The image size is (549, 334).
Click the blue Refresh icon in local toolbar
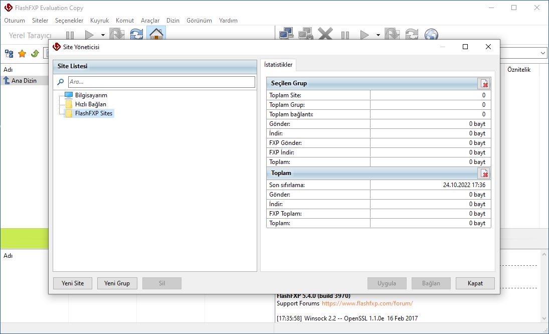[136, 34]
